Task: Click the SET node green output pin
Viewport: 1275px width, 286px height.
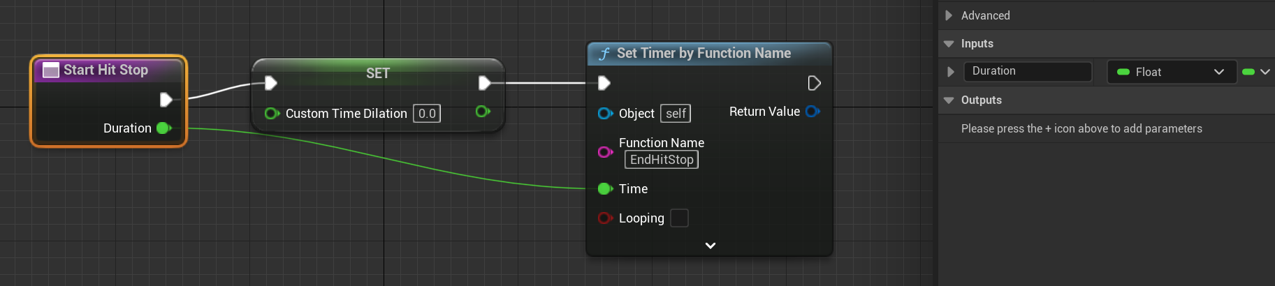Action: coord(482,112)
